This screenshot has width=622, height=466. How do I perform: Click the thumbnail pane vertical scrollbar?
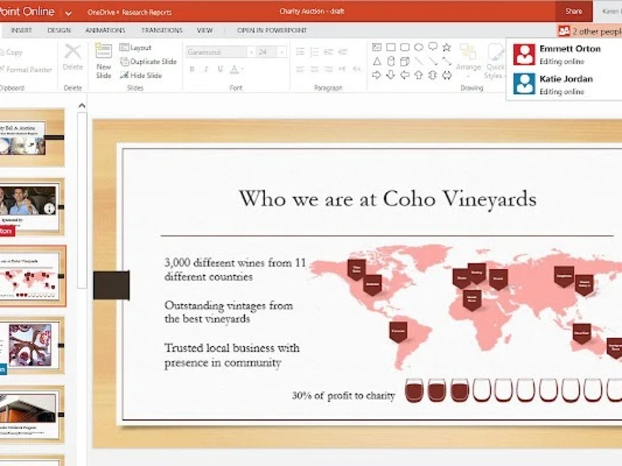pyautogui.click(x=81, y=200)
